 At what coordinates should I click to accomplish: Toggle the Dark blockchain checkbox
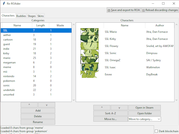click(x=156, y=131)
